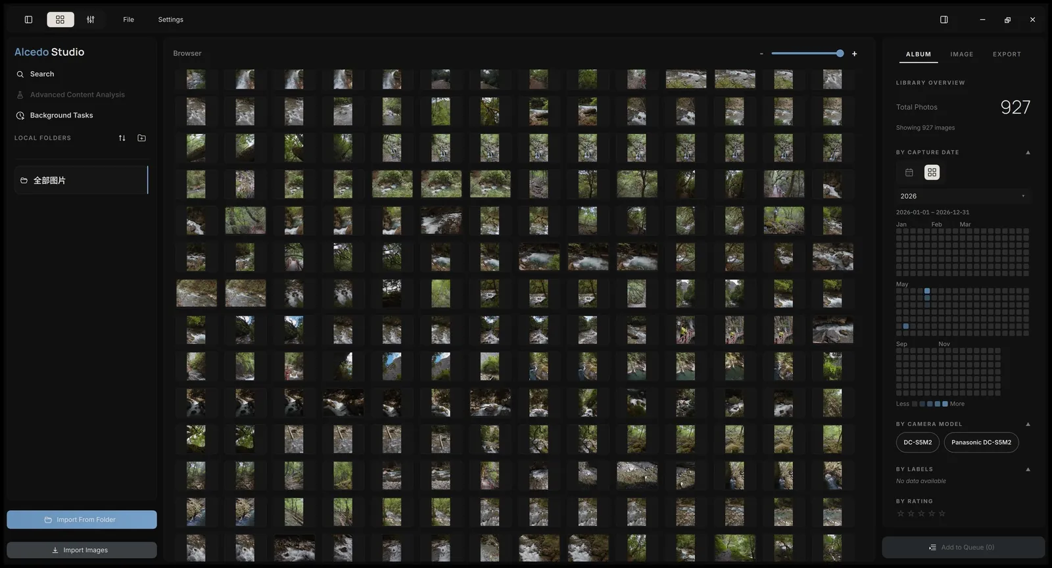1052x568 pixels.
Task: Filter by Panasonic DC-S5M2 camera model
Action: (981, 442)
